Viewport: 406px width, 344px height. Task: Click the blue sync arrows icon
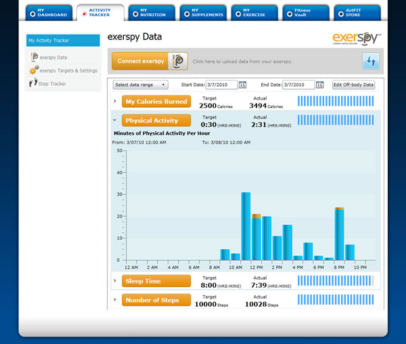[x=370, y=62]
